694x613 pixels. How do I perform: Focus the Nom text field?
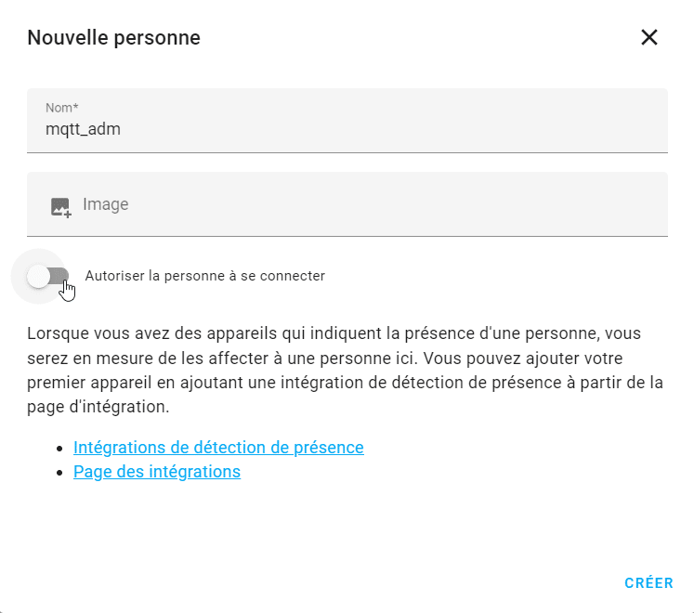coord(347,121)
